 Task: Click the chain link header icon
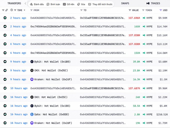(x=6, y=10)
